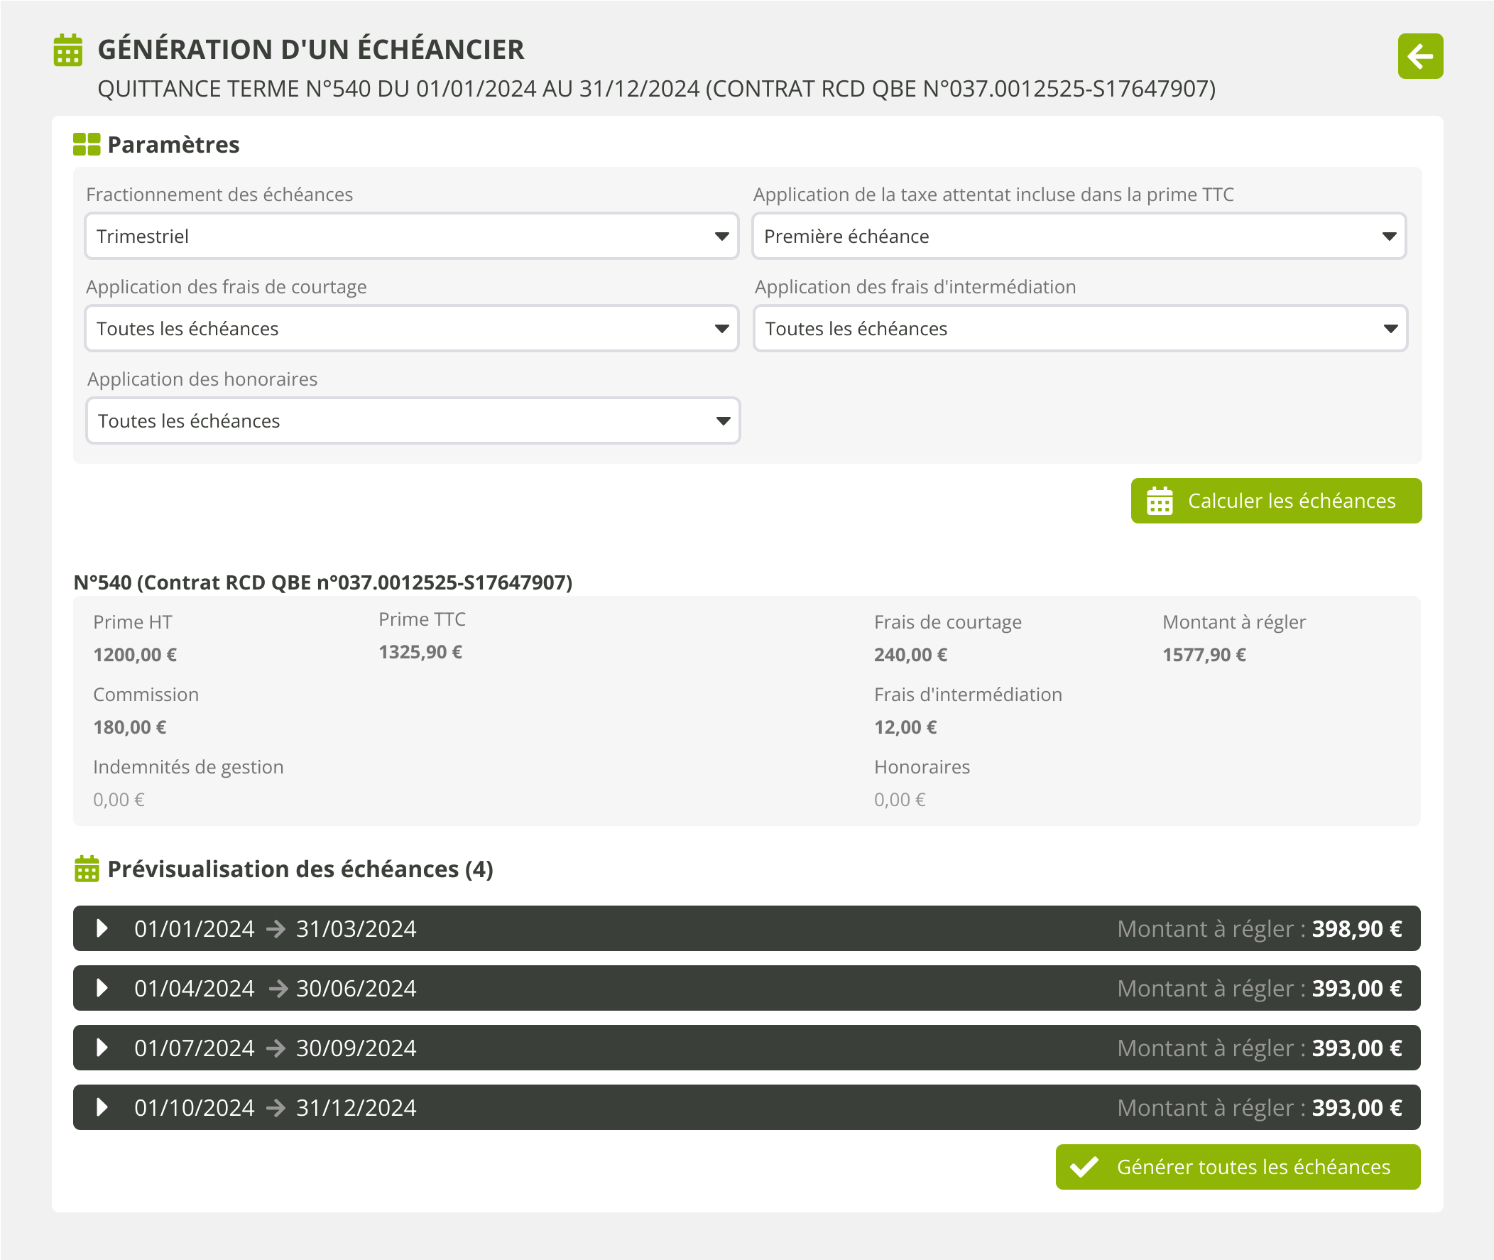Screen dimensions: 1494x1260
Task: Click the grid icon next to Paramètres
Action: click(87, 144)
